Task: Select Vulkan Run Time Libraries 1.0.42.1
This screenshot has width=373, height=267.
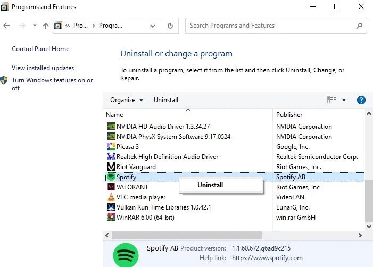Action: click(x=164, y=207)
